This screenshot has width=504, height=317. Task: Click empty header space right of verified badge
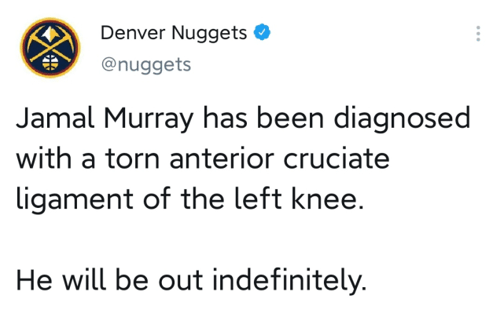point(362,34)
